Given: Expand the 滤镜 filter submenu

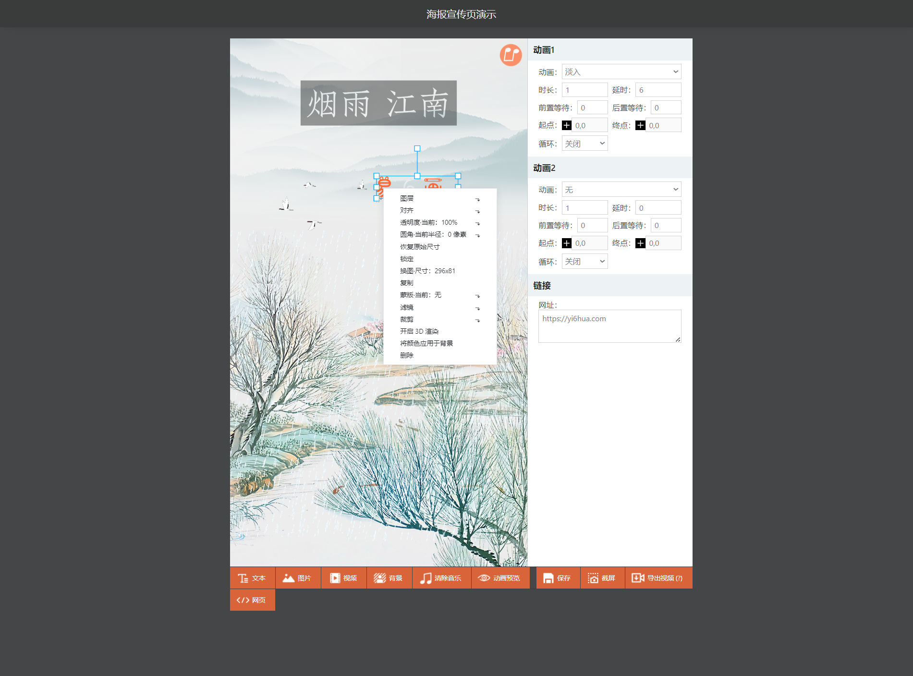Looking at the screenshot, I should [440, 307].
